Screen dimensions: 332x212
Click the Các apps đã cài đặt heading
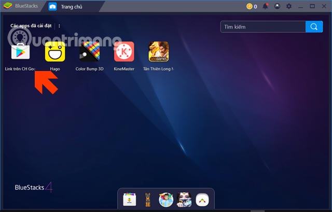(x=31, y=26)
